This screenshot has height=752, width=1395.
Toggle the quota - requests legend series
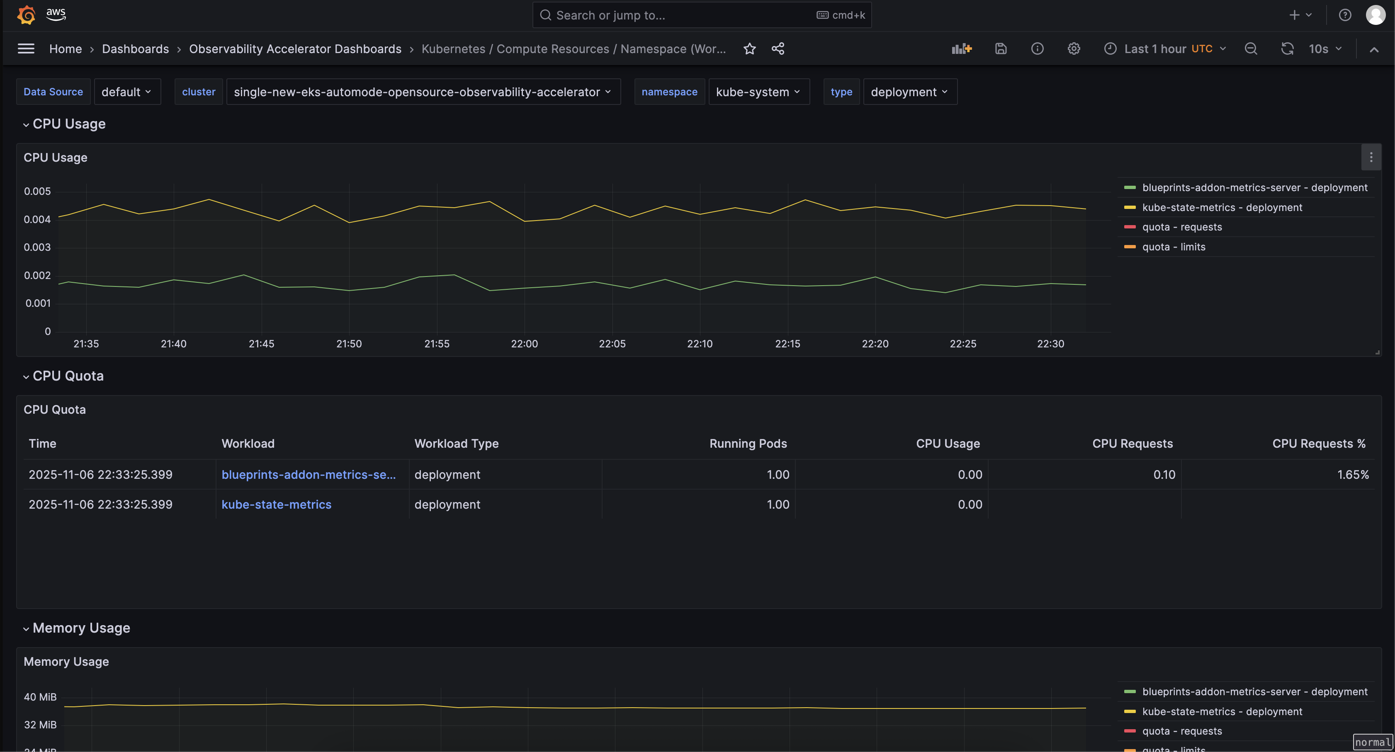click(1181, 227)
